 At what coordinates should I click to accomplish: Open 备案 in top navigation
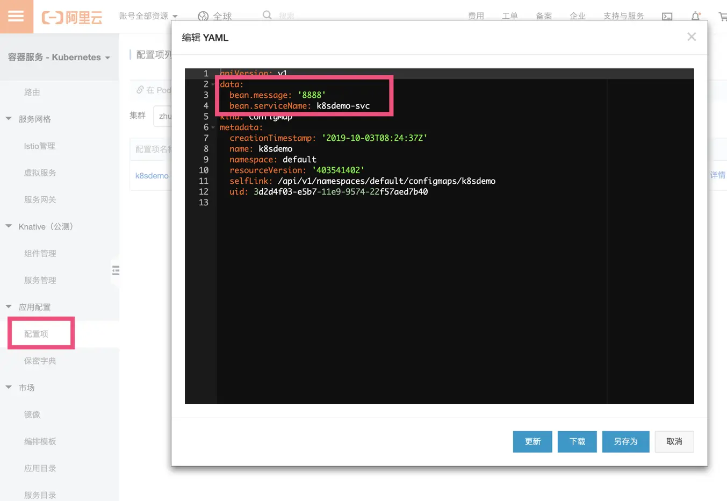pos(544,16)
